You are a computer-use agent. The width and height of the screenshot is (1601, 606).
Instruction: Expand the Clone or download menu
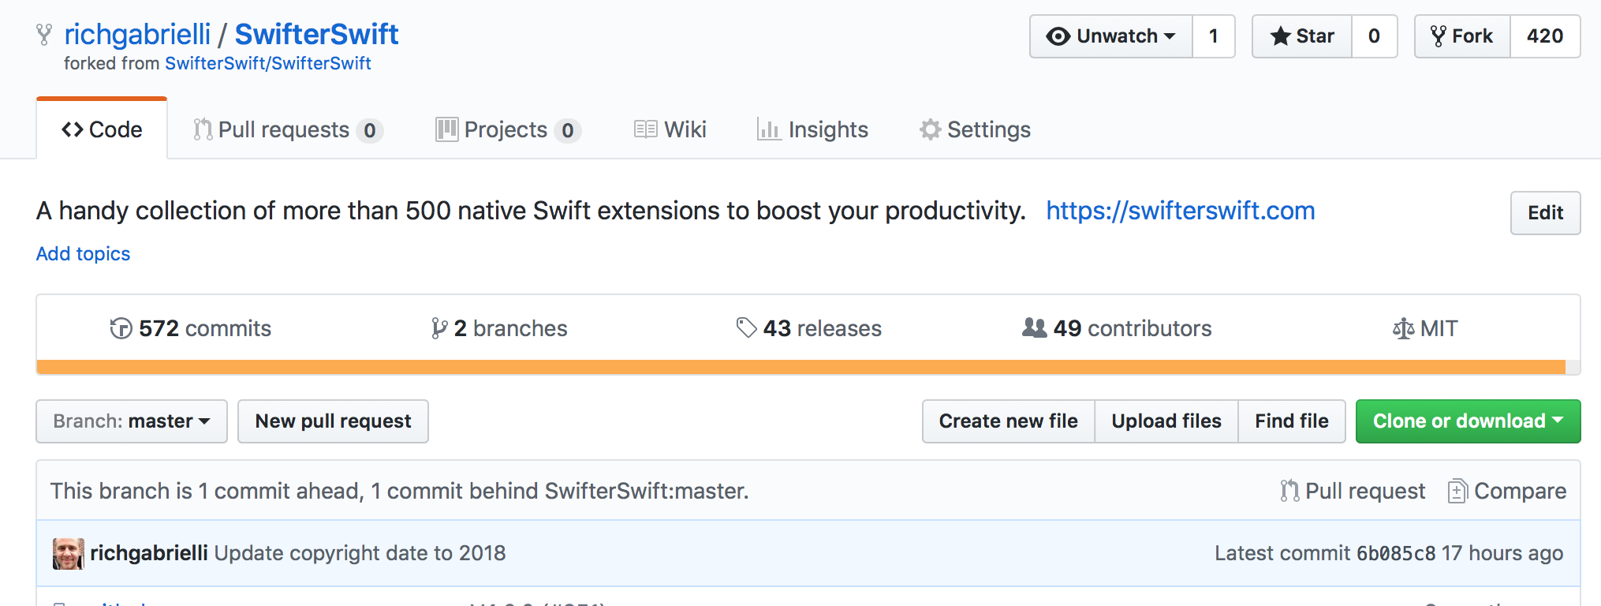(1468, 421)
